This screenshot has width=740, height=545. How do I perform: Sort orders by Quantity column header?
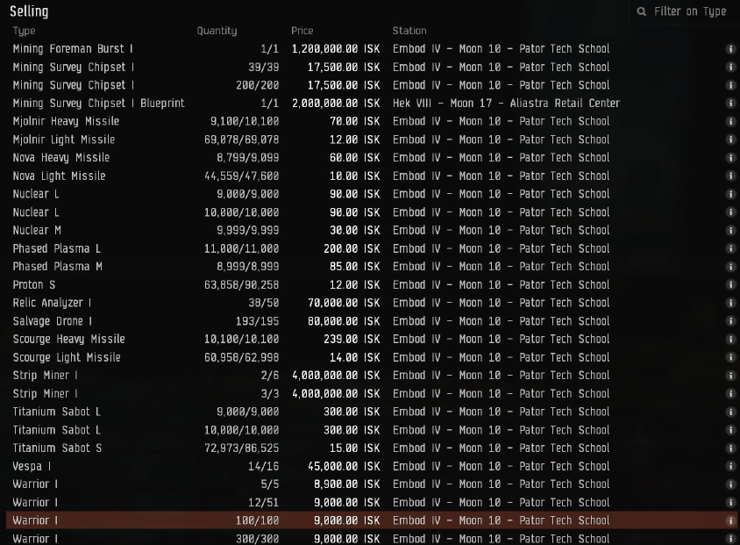point(217,31)
